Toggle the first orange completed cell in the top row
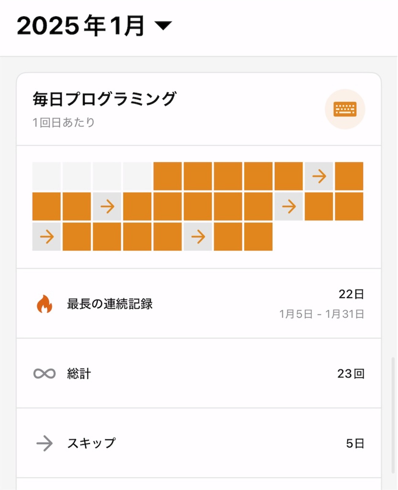This screenshot has width=398, height=490. (x=167, y=176)
